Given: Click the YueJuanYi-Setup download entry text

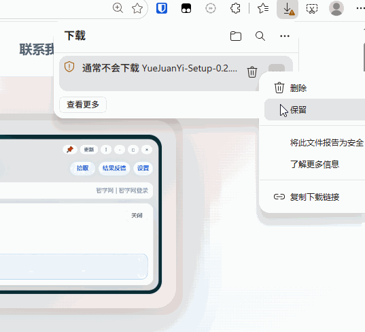Looking at the screenshot, I should [x=160, y=68].
